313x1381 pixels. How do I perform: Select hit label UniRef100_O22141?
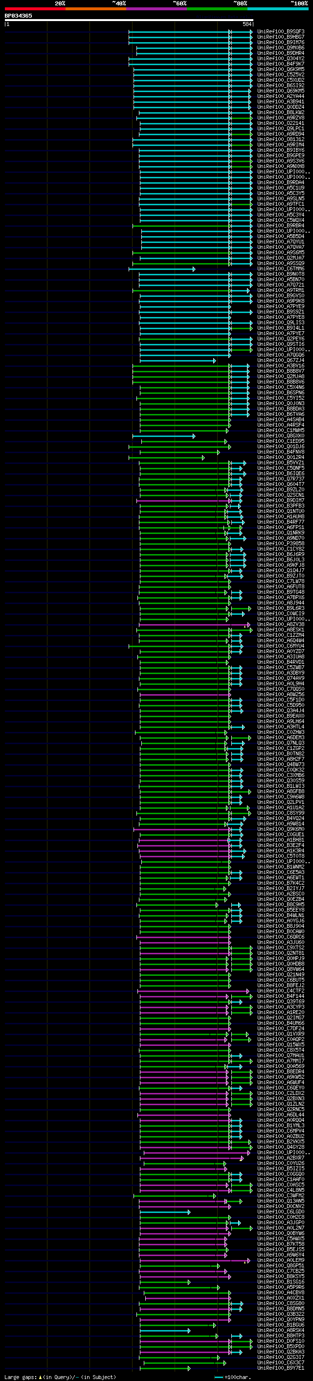click(x=281, y=123)
